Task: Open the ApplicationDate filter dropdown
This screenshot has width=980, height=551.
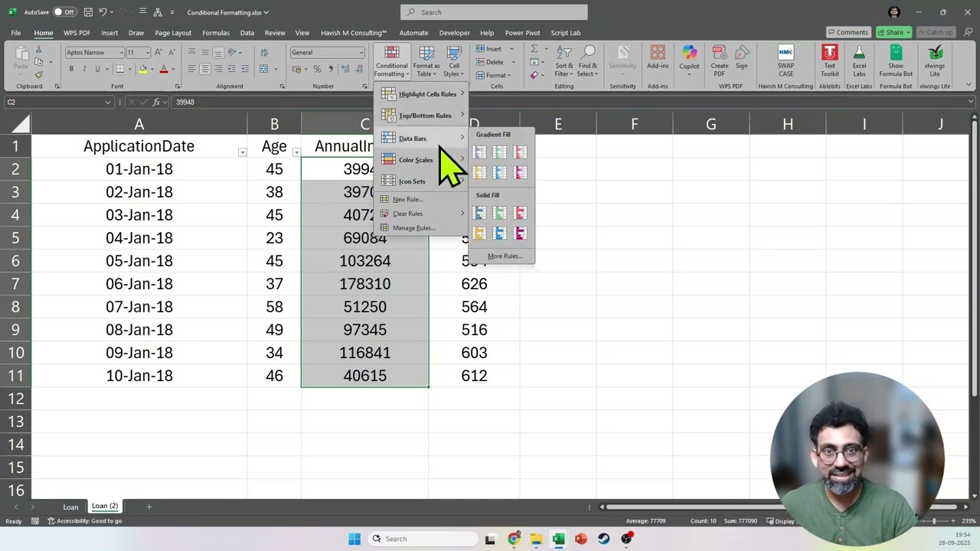Action: click(x=242, y=152)
